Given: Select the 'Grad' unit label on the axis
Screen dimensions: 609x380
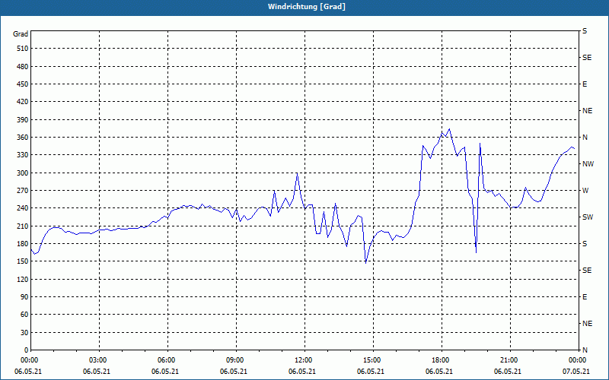Looking at the screenshot, I should click(21, 34).
